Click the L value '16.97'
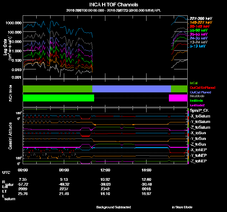Screen dimensions: 227x212 [146, 194]
